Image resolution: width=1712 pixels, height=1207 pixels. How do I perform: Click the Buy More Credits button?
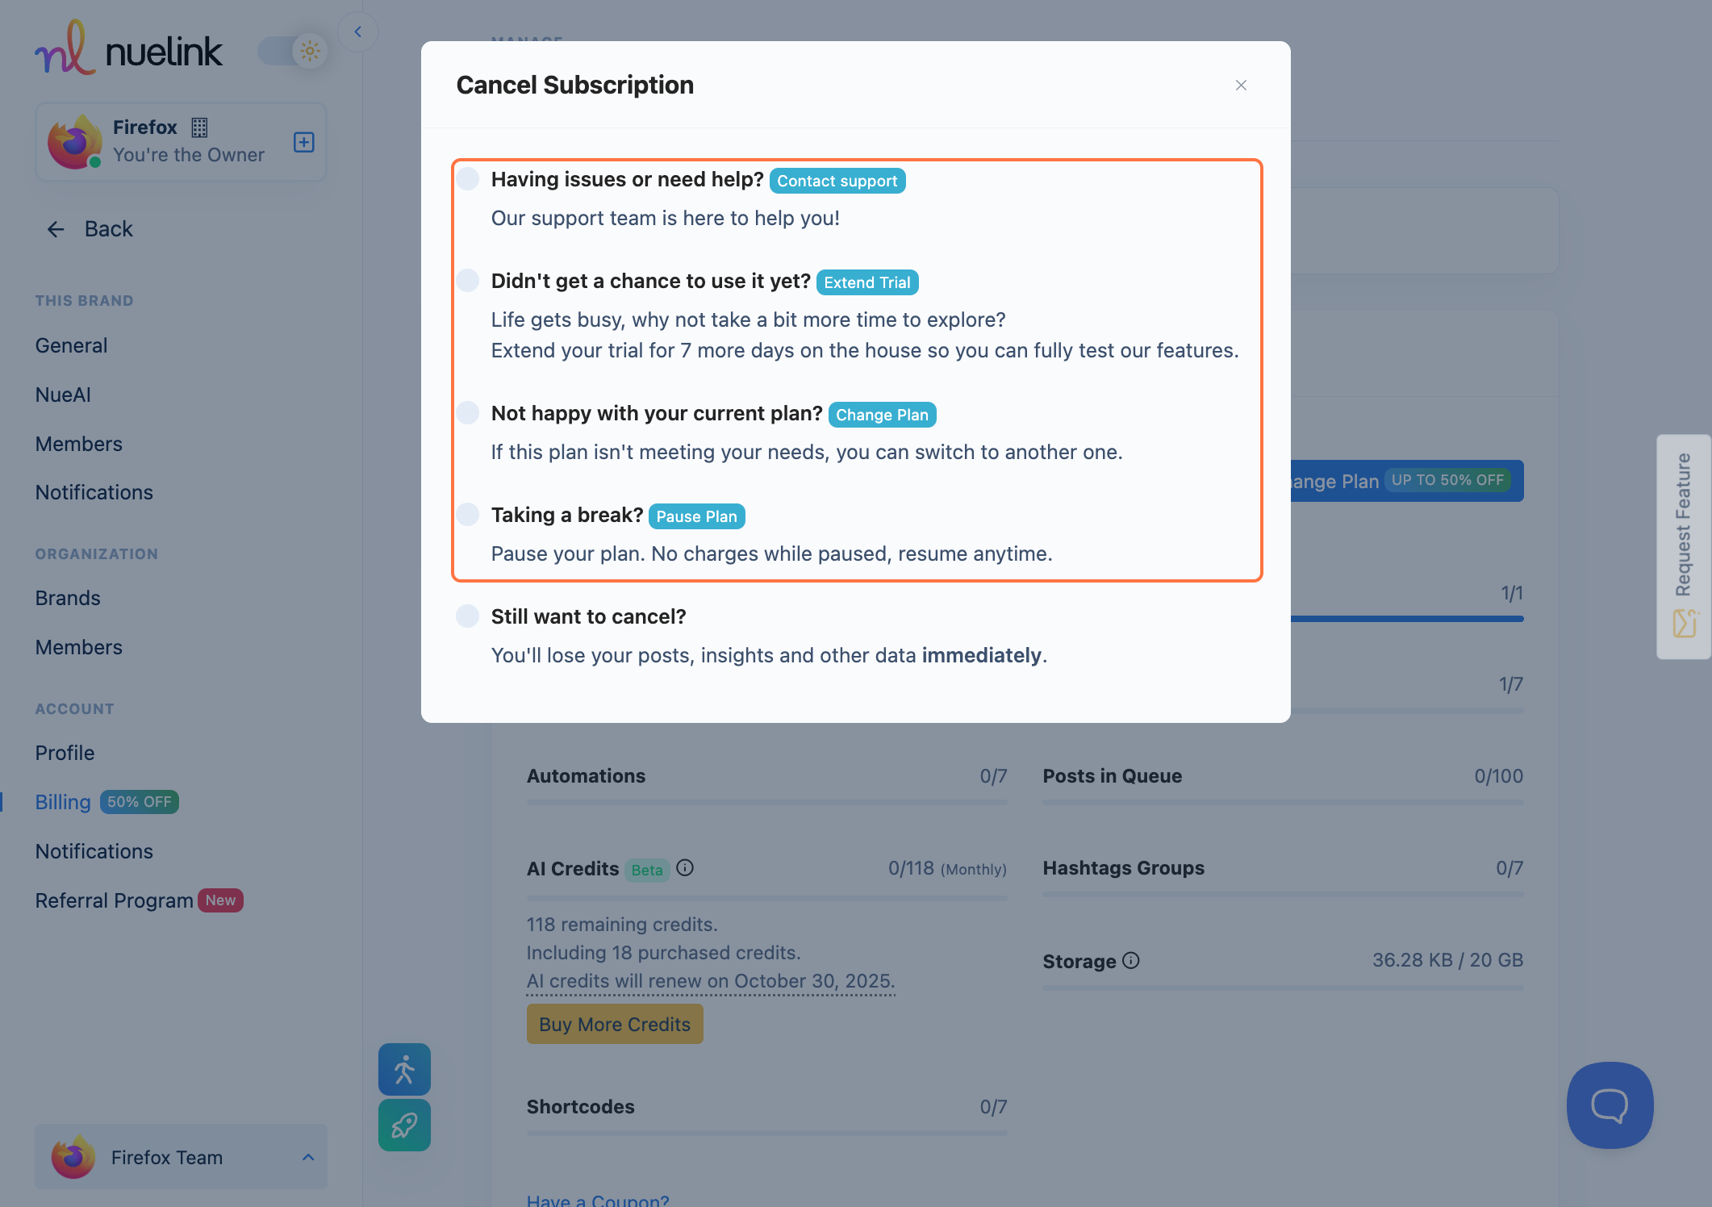pyautogui.click(x=615, y=1024)
